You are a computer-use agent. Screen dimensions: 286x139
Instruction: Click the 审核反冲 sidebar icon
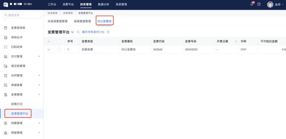tap(6, 37)
